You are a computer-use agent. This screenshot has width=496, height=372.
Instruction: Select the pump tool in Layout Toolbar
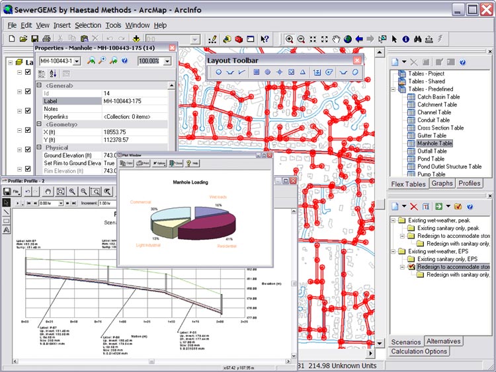coord(329,72)
